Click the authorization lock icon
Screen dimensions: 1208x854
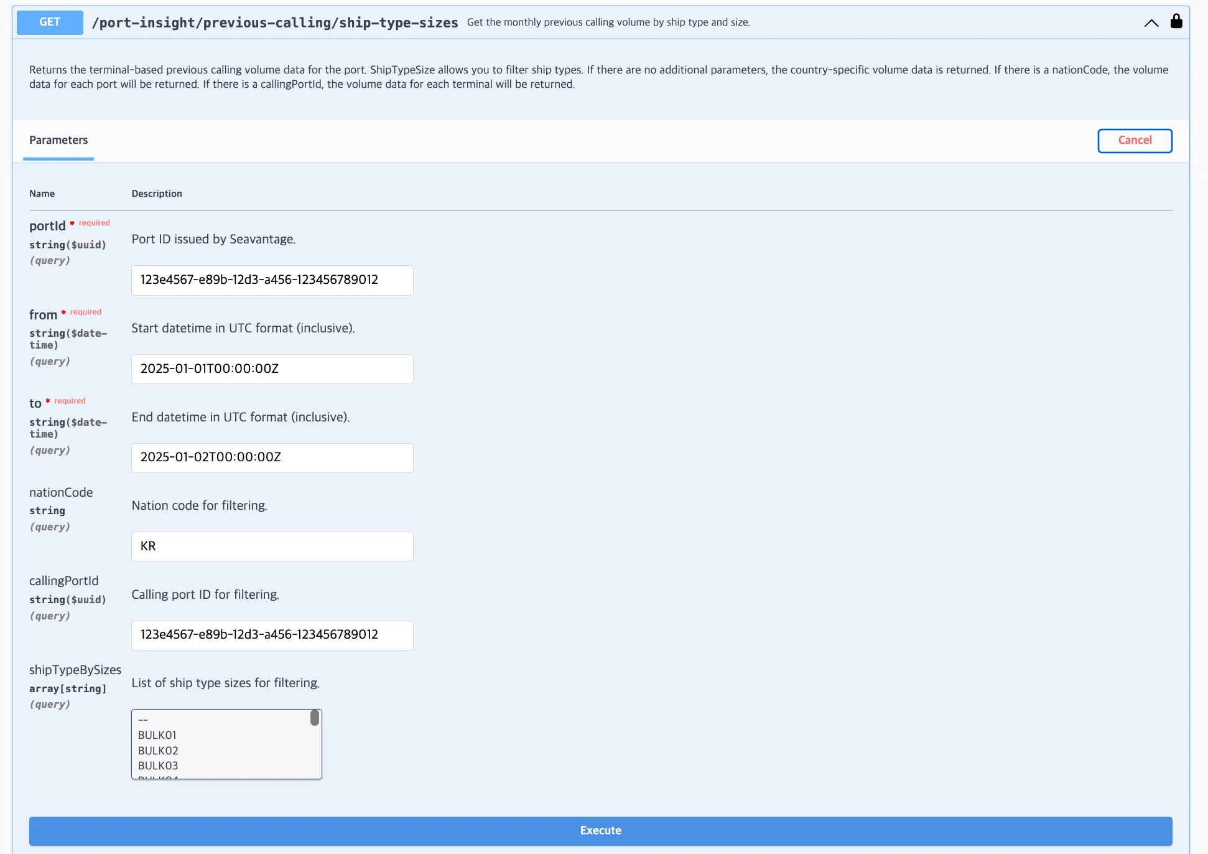point(1176,22)
